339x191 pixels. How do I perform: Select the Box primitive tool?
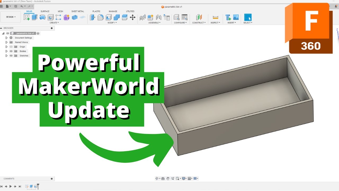(75, 18)
